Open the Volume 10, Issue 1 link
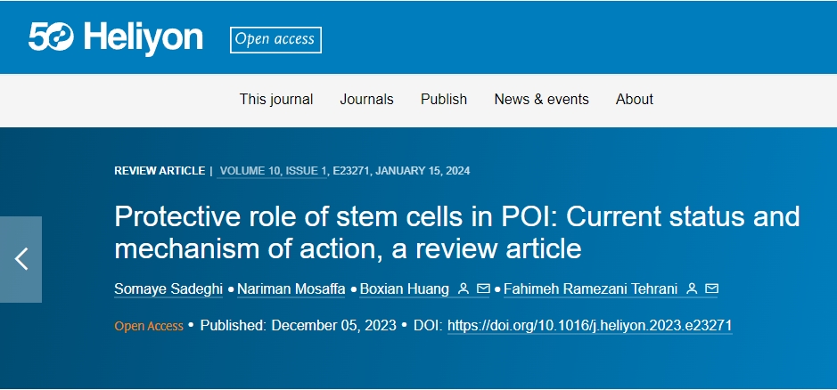This screenshot has height=390, width=837. click(273, 171)
